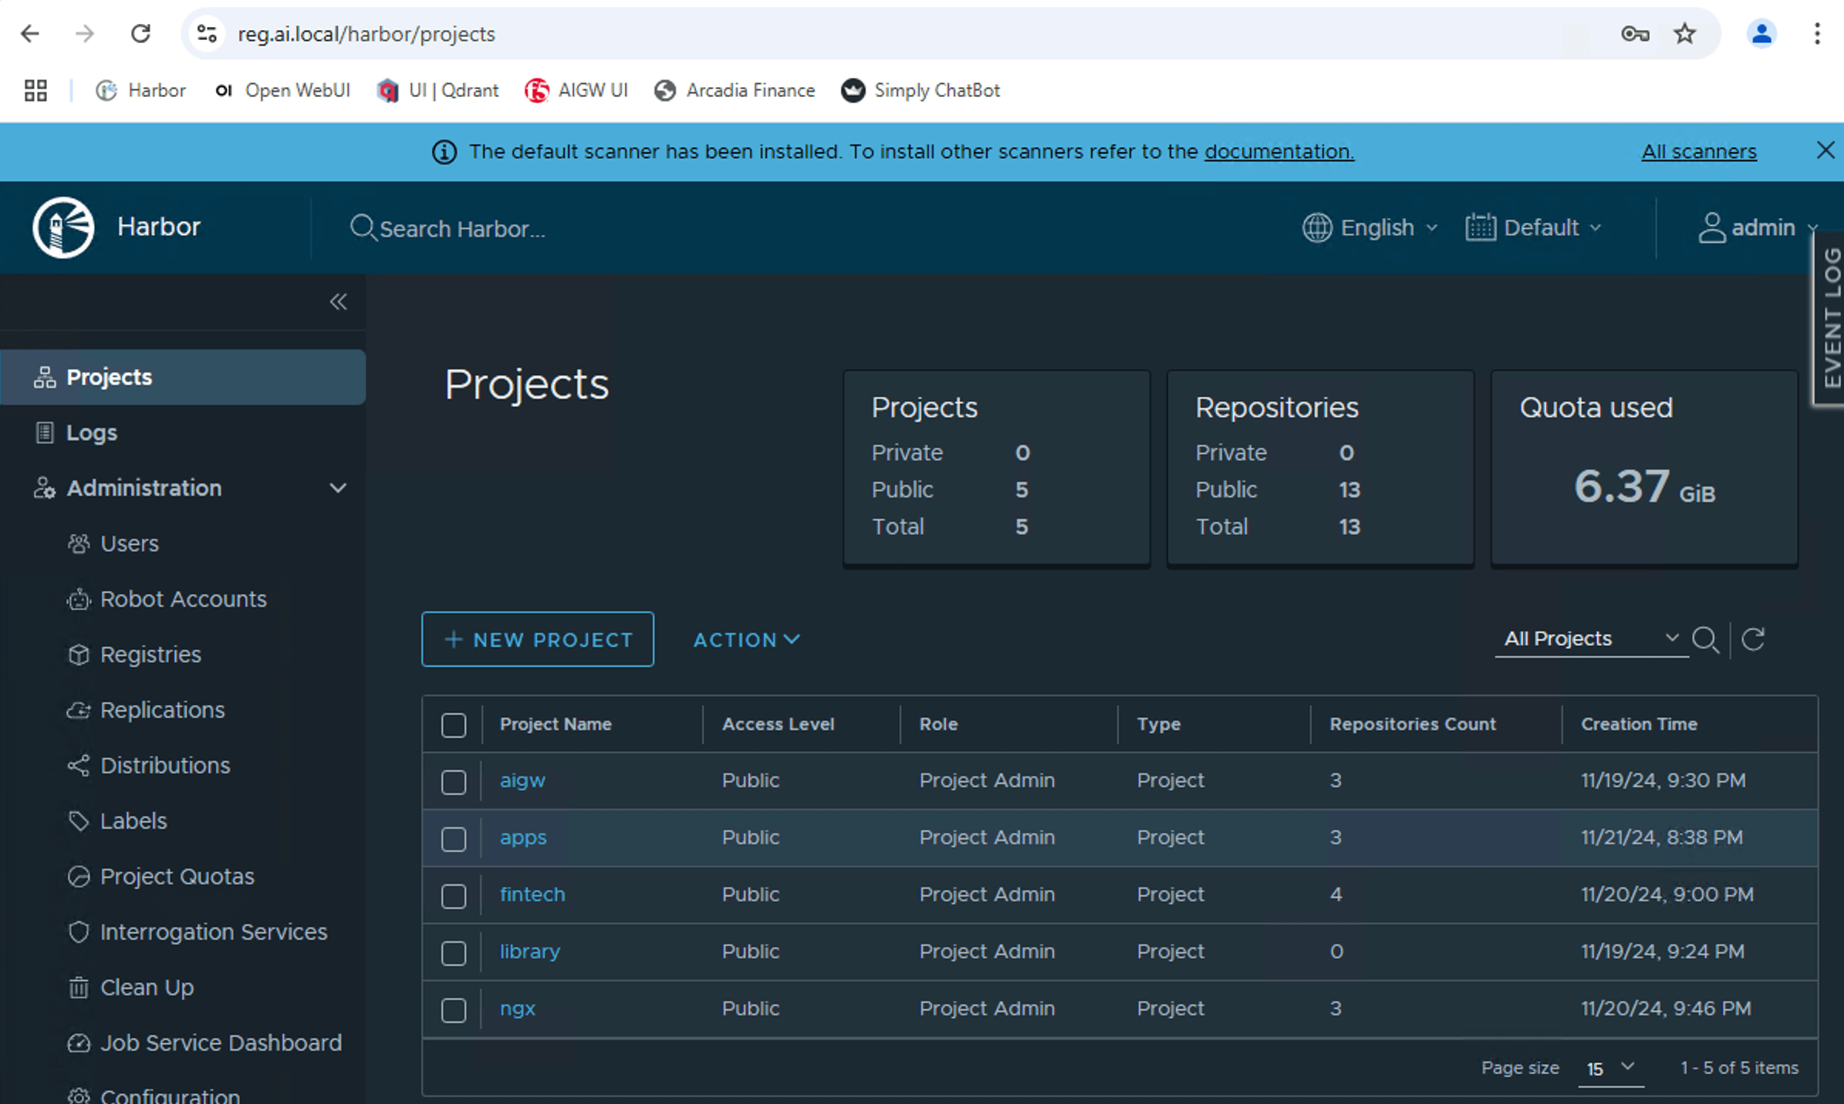The height and width of the screenshot is (1104, 1844).
Task: Refresh the projects list
Action: pyautogui.click(x=1753, y=639)
